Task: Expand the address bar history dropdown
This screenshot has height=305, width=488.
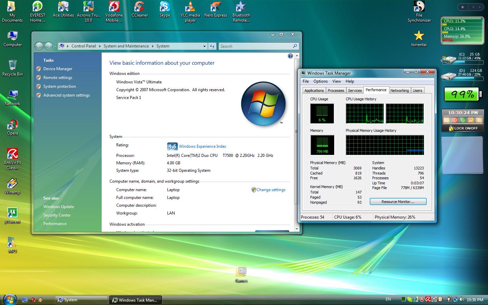Action: (204, 46)
